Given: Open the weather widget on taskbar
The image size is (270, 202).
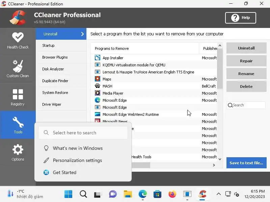Looking at the screenshot, I should (25, 194).
